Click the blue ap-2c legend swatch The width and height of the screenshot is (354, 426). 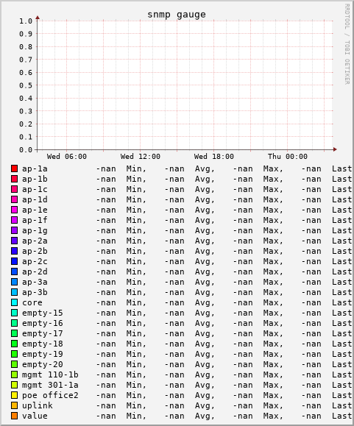click(x=15, y=261)
